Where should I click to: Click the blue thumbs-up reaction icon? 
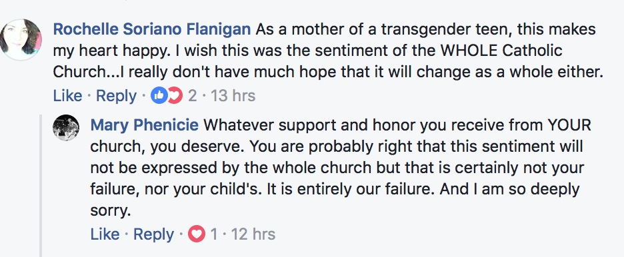pyautogui.click(x=159, y=96)
